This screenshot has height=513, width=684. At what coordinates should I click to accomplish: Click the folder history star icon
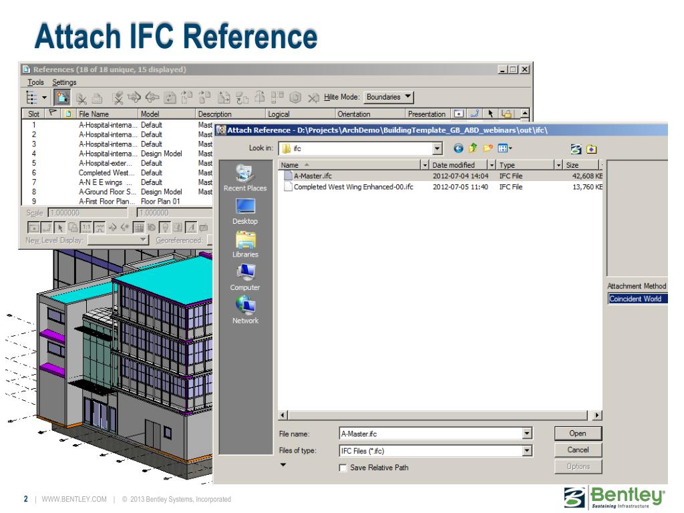591,149
